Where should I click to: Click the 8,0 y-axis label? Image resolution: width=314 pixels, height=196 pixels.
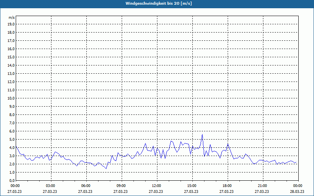tap(12, 114)
